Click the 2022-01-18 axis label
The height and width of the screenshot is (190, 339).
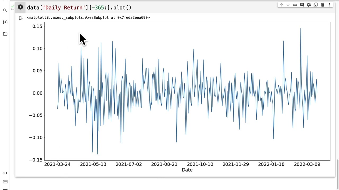click(x=271, y=164)
